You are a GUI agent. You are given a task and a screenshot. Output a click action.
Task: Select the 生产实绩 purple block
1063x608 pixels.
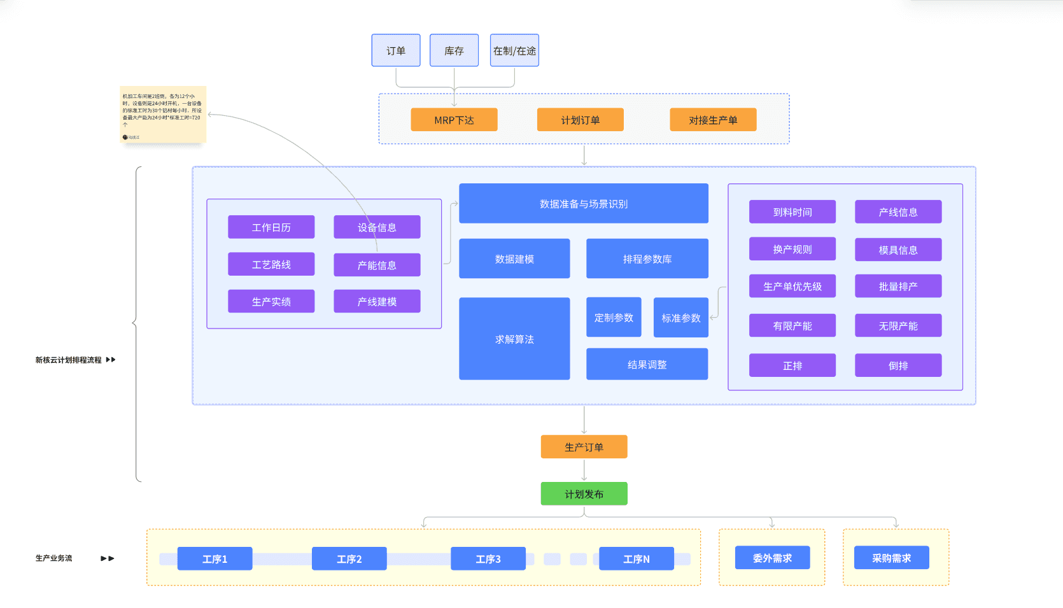pos(271,301)
